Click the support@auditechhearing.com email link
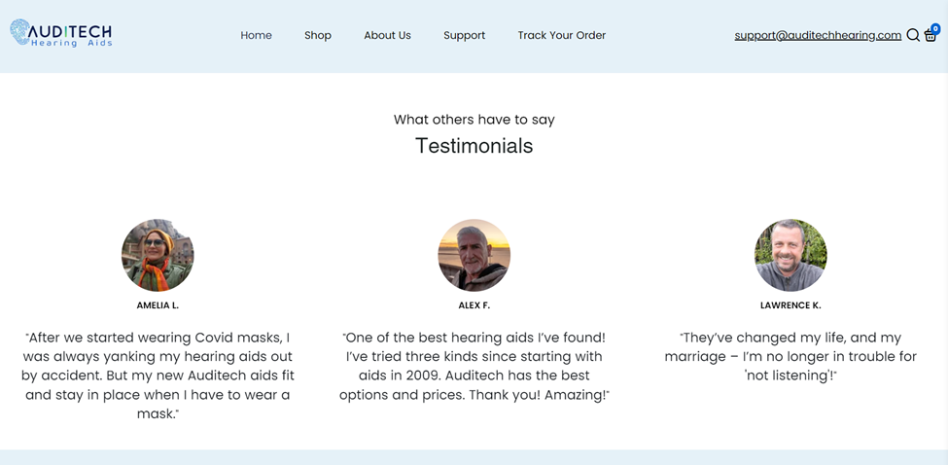The image size is (948, 465). pyautogui.click(x=818, y=35)
